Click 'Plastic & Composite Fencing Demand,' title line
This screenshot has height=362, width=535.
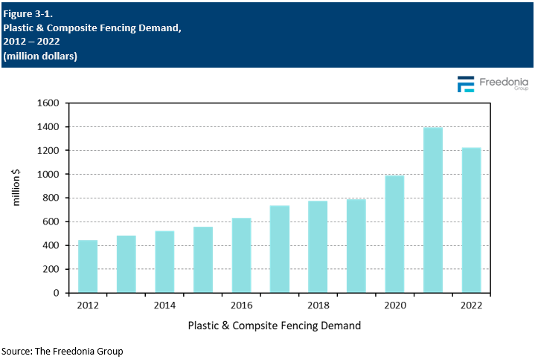pyautogui.click(x=92, y=28)
